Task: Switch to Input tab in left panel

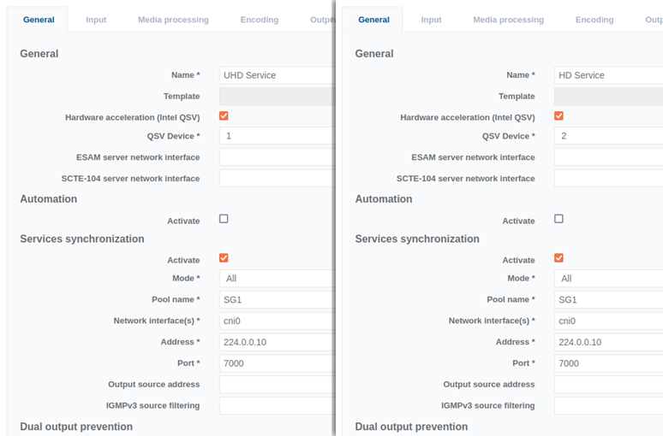Action: pyautogui.click(x=96, y=20)
